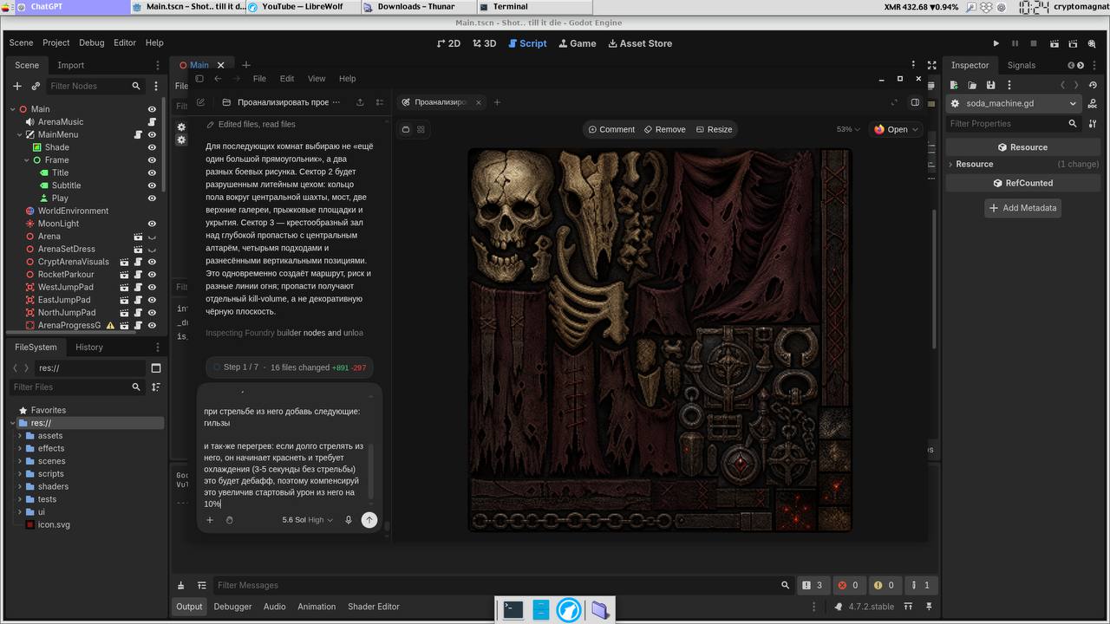Collapse the MainMenu node children

pos(20,135)
